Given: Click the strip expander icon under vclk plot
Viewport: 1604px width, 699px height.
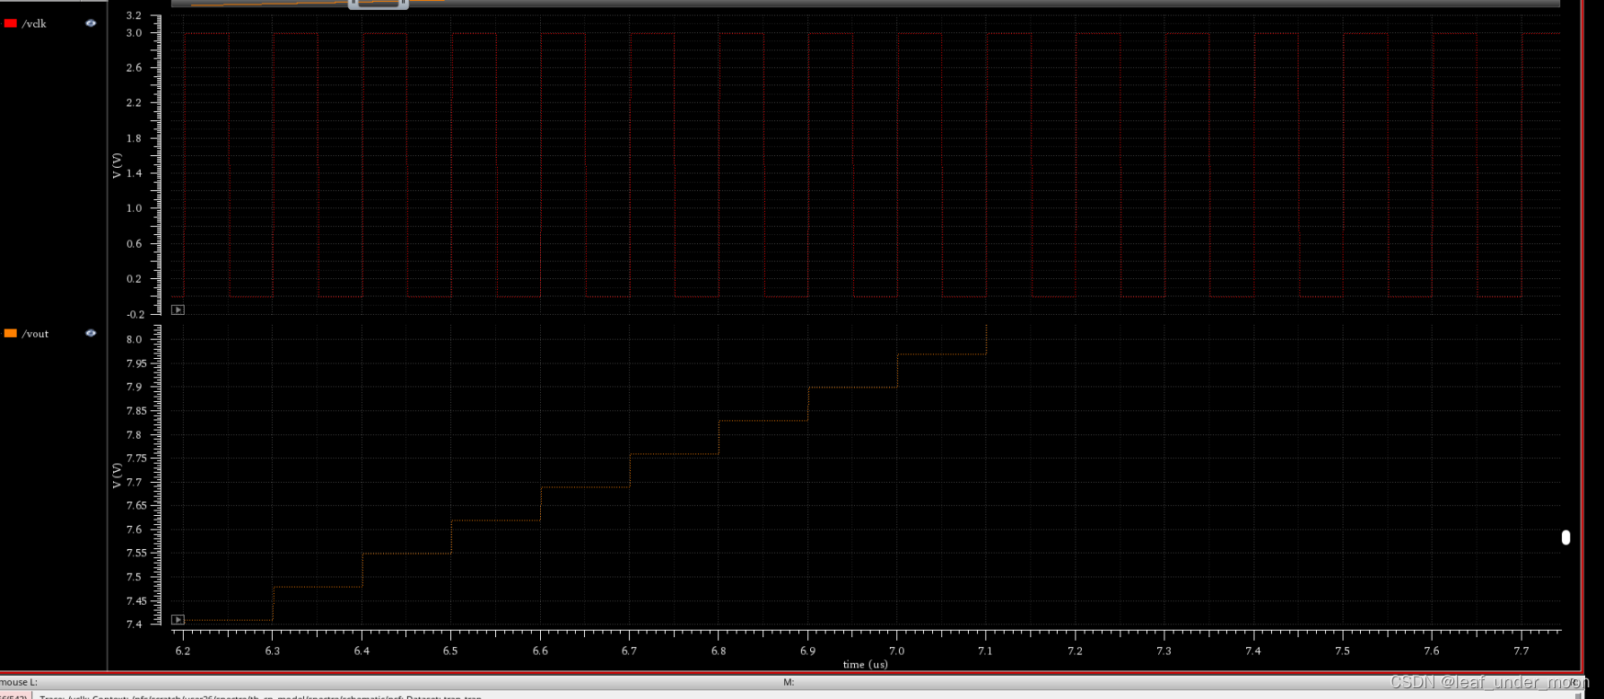Looking at the screenshot, I should 179,310.
